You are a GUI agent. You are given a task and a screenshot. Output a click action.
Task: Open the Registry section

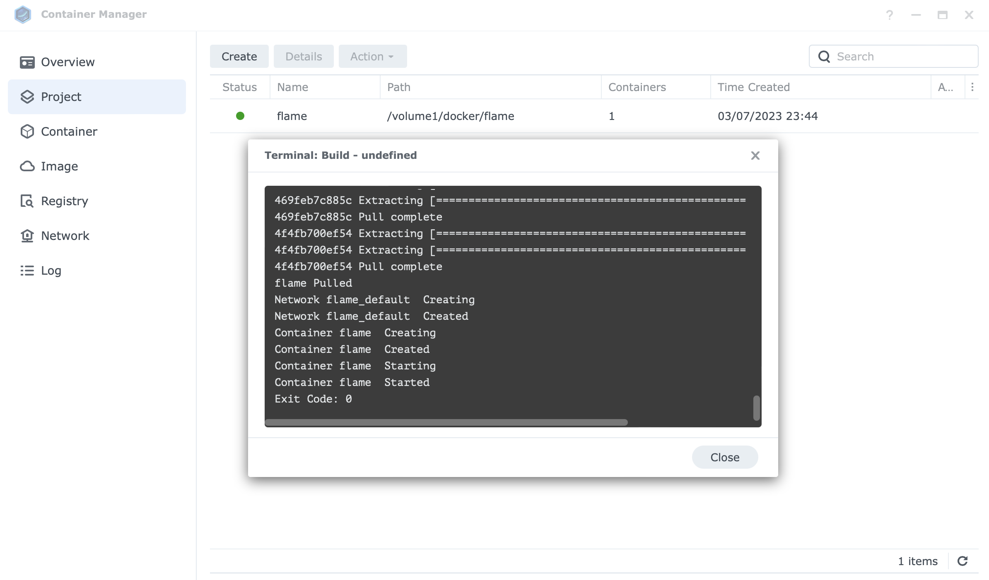97,201
